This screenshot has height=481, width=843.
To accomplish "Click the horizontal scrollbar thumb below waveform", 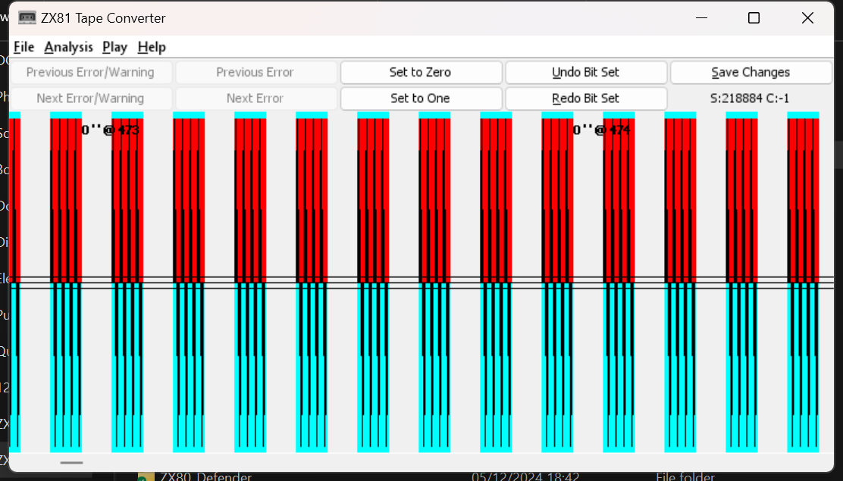I will (x=72, y=462).
